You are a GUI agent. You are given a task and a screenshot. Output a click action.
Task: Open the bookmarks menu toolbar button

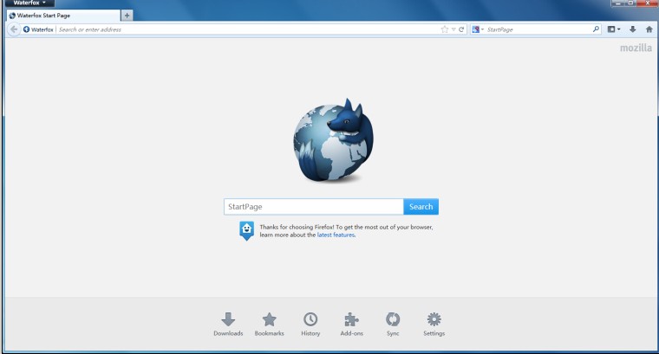coord(614,29)
